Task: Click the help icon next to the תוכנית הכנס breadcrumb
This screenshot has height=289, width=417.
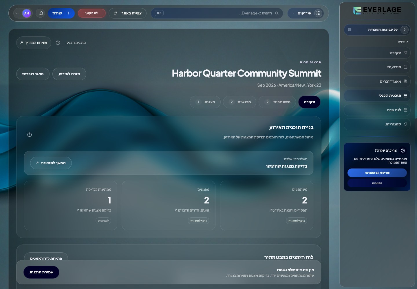Action: pyautogui.click(x=58, y=43)
